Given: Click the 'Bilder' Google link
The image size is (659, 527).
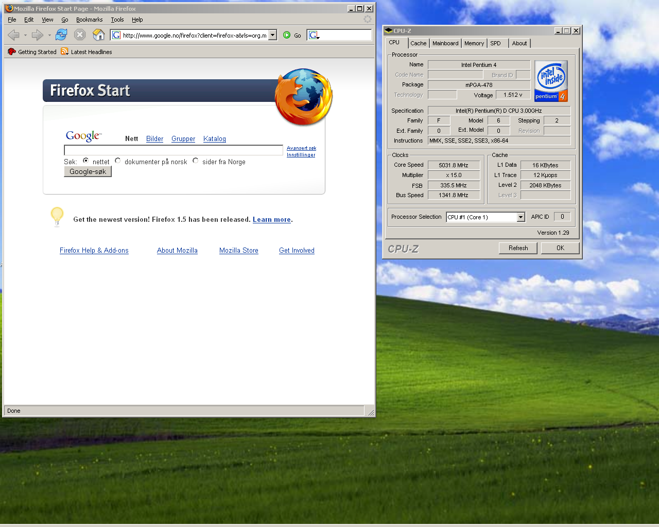Looking at the screenshot, I should coord(154,139).
